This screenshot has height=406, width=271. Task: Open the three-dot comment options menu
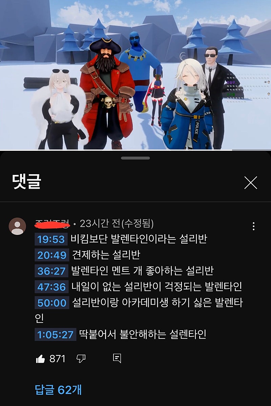(254, 226)
